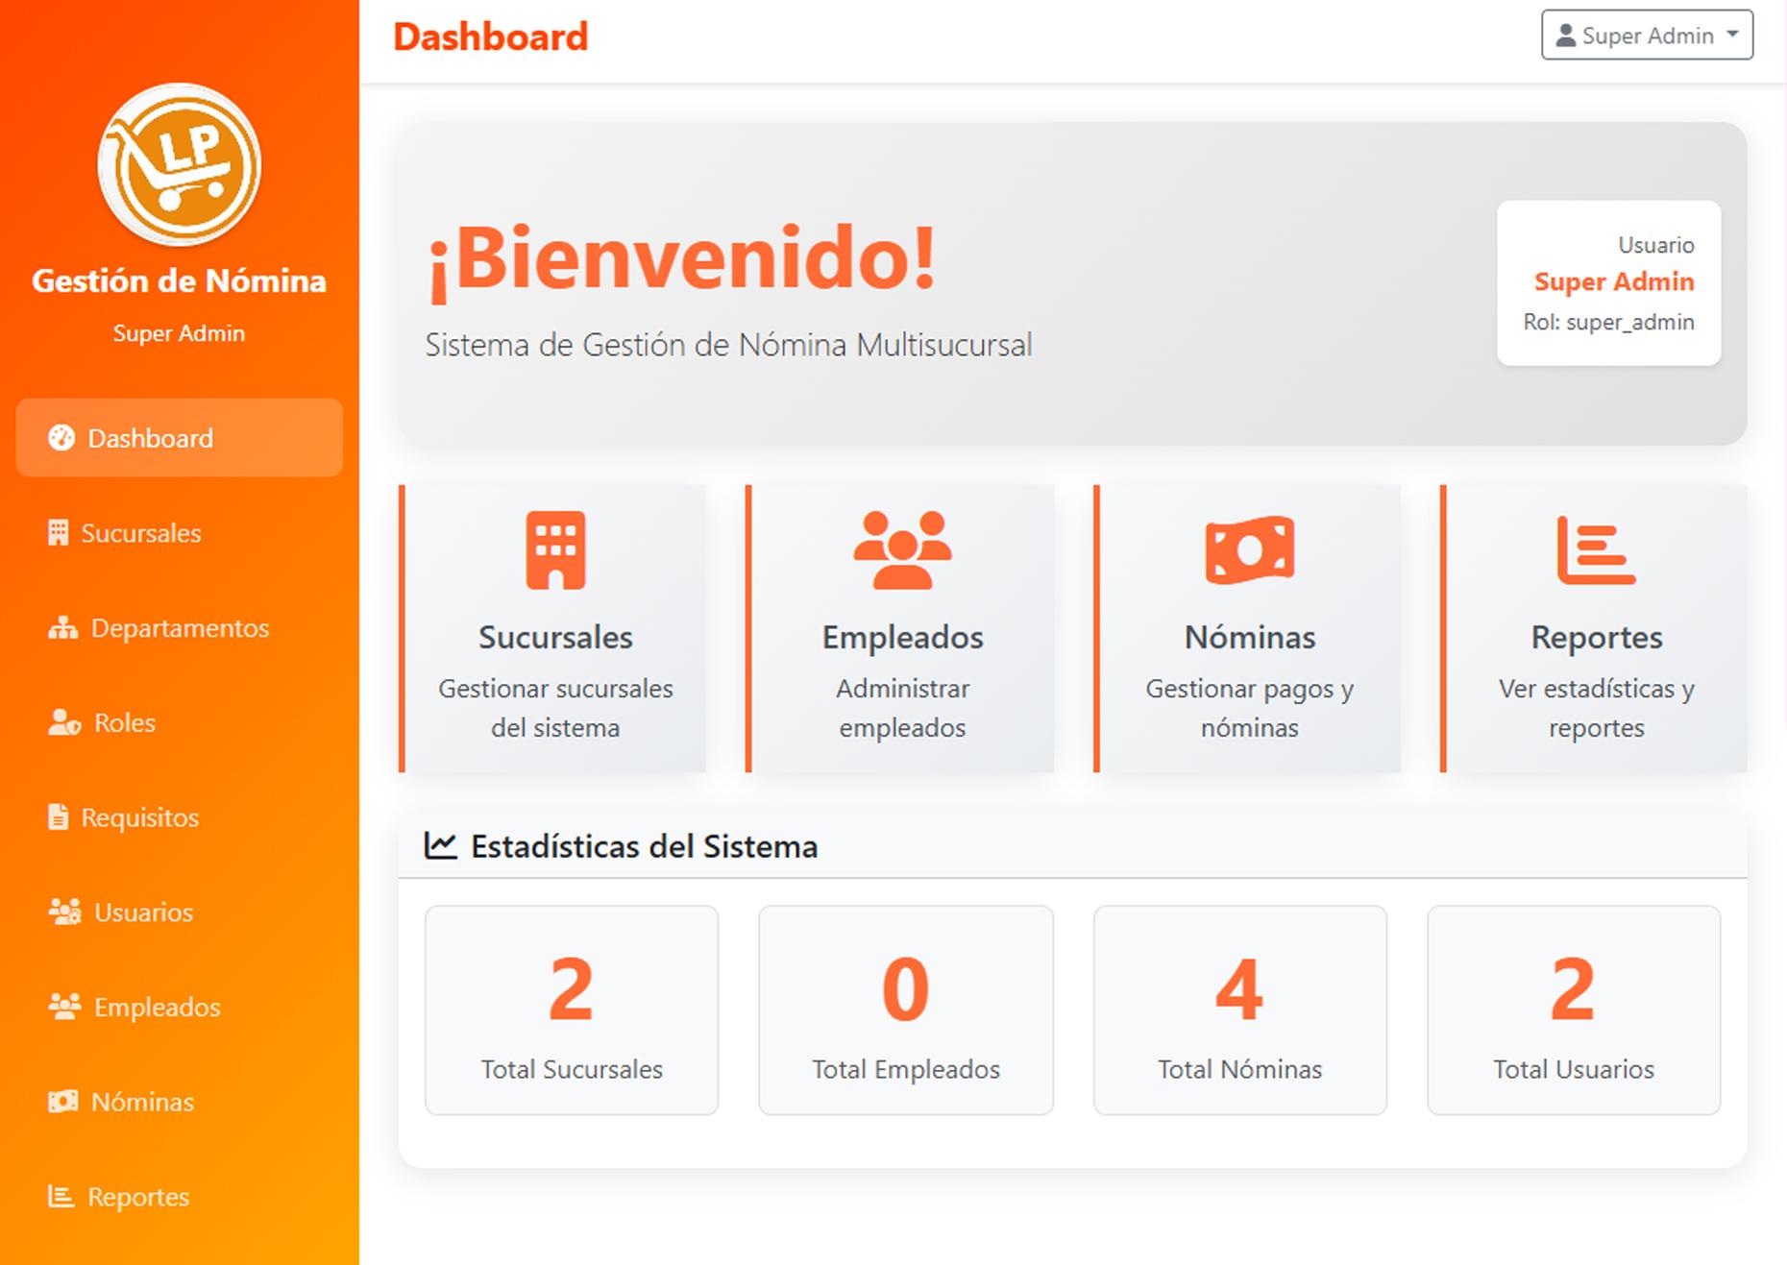Click the 'Usuario' label in user card
Image resolution: width=1787 pixels, height=1265 pixels.
1656,245
